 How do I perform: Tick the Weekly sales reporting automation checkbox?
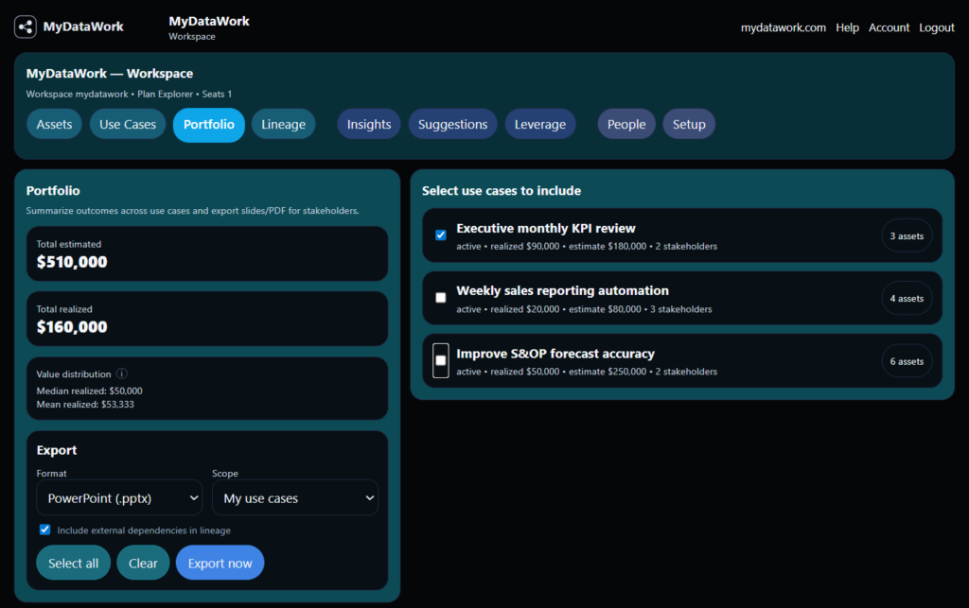(441, 298)
